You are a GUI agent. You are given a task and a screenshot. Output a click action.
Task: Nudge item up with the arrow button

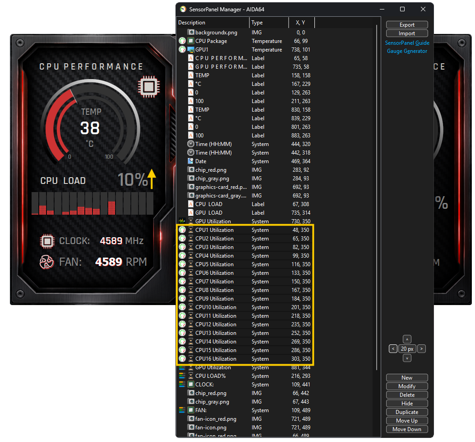[x=407, y=339]
